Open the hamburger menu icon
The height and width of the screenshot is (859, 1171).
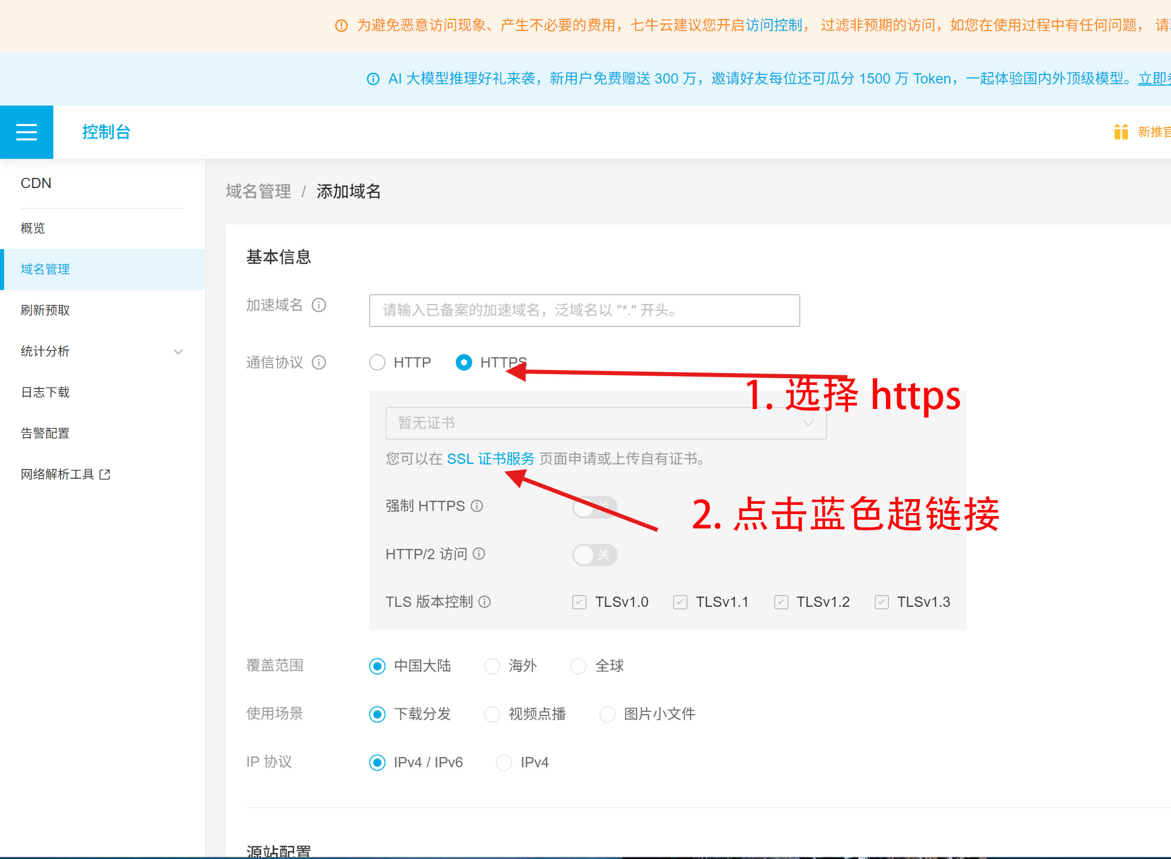click(27, 132)
